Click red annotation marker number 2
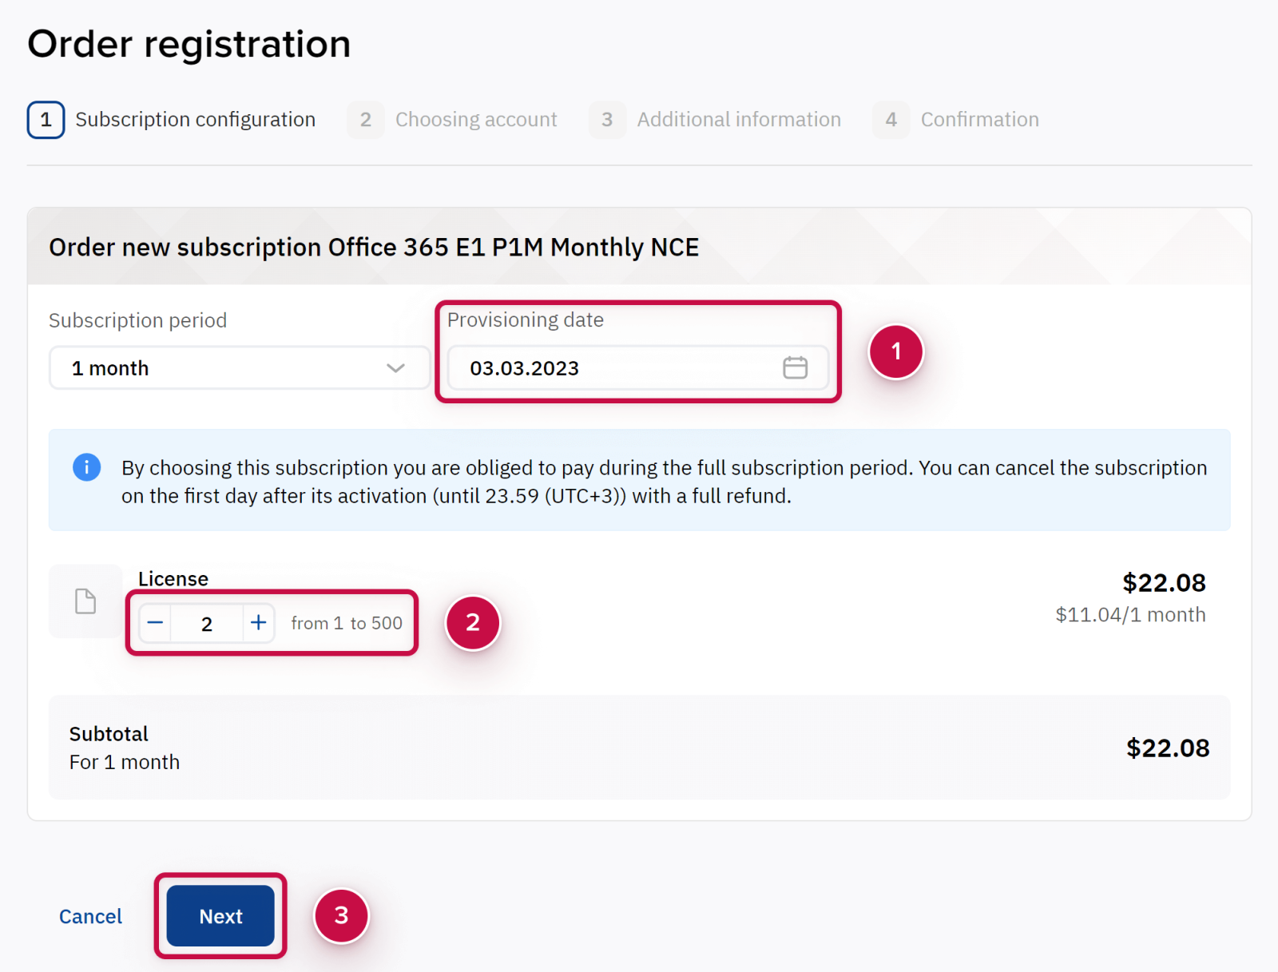This screenshot has width=1278, height=972. pos(473,622)
